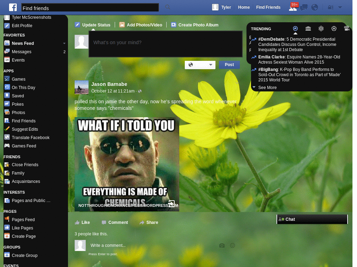Open the post audience globe dropdown
Viewport: 357px width, 267px height.
(200, 65)
